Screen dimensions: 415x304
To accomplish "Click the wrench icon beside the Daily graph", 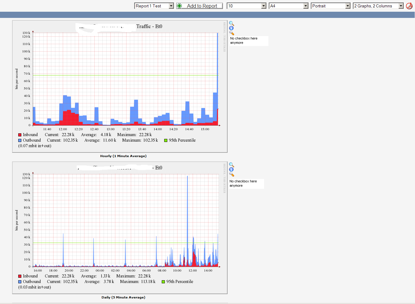I will (x=232, y=174).
